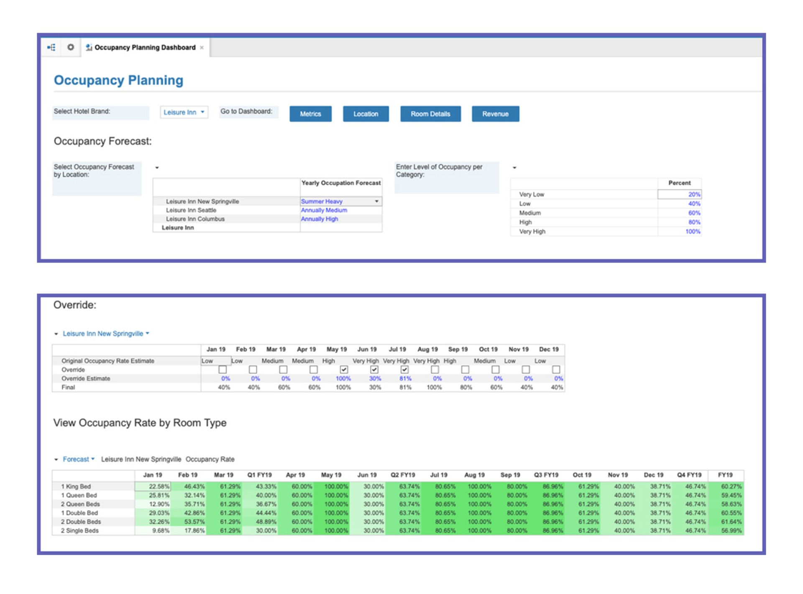Enable the Dec 19 override checkbox
Screen dimensions: 803x594
point(556,370)
